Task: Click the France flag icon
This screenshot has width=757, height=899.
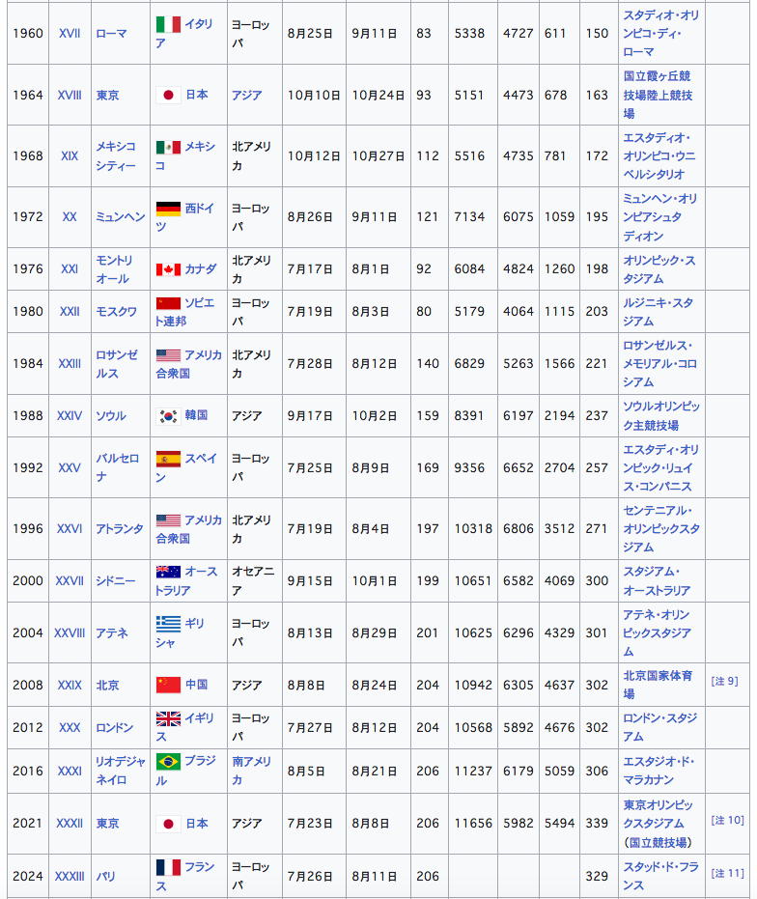Action: tap(168, 867)
